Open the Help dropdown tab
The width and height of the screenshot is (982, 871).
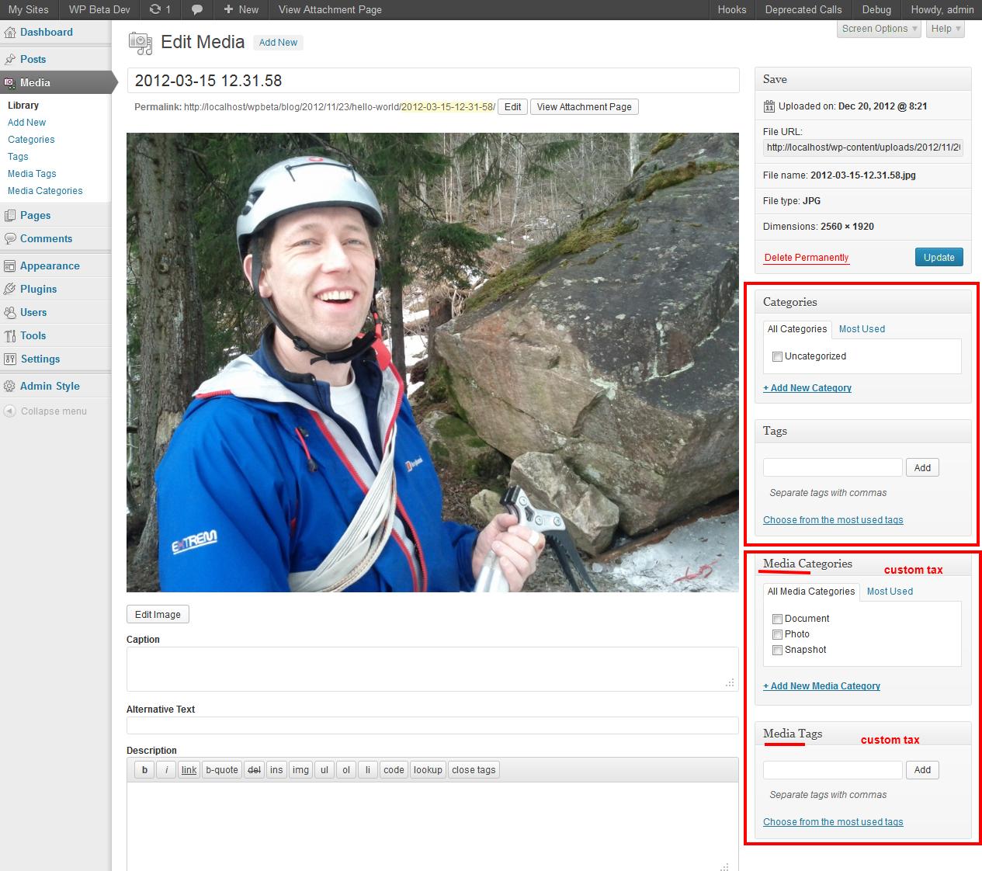(946, 29)
